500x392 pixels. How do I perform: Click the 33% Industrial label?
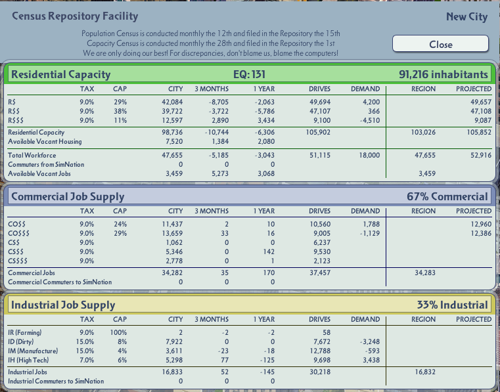453,305
